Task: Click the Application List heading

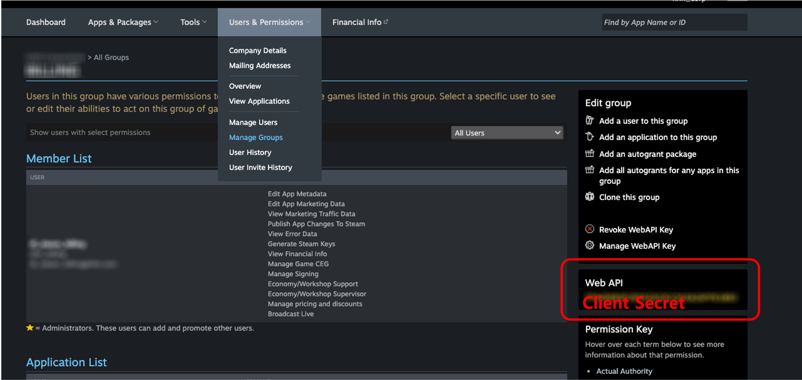Action: (x=66, y=362)
